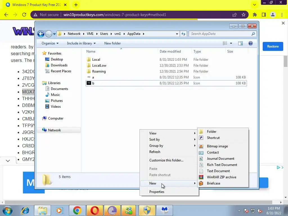Screen dimensions: 288x216
Task: Click the blue Restore button
Action: point(273,46)
